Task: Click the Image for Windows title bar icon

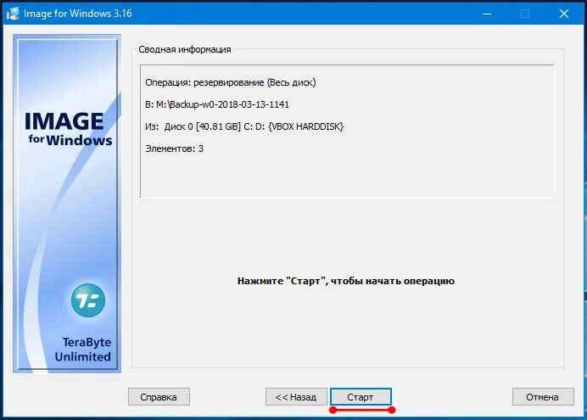Action: pos(13,14)
